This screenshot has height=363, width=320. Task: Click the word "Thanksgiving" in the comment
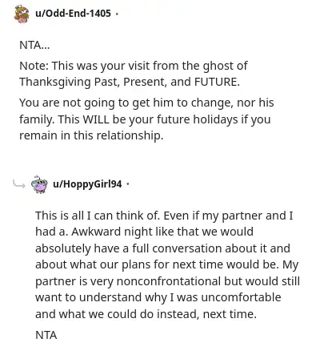[x=55, y=83]
